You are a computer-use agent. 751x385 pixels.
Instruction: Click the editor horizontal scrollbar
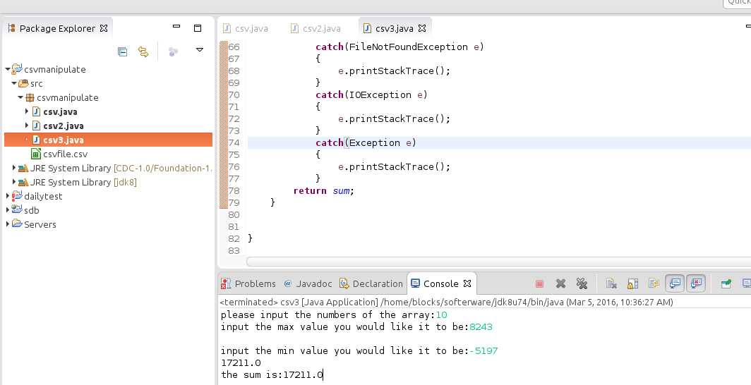pos(498,262)
